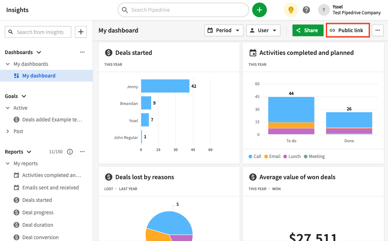The width and height of the screenshot is (388, 241).
Task: Open the help question mark icon
Action: click(x=306, y=10)
